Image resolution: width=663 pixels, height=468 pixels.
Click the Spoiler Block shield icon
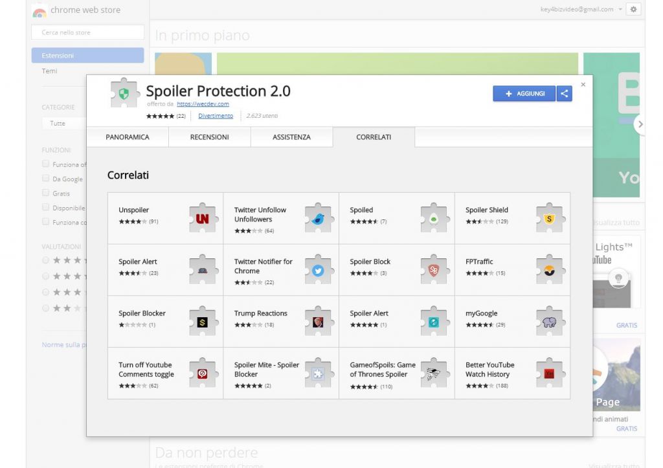434,270
